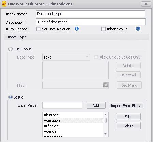The width and height of the screenshot is (153, 142).
Task: Click the clear mask X icon
Action: pyautogui.click(x=106, y=85)
